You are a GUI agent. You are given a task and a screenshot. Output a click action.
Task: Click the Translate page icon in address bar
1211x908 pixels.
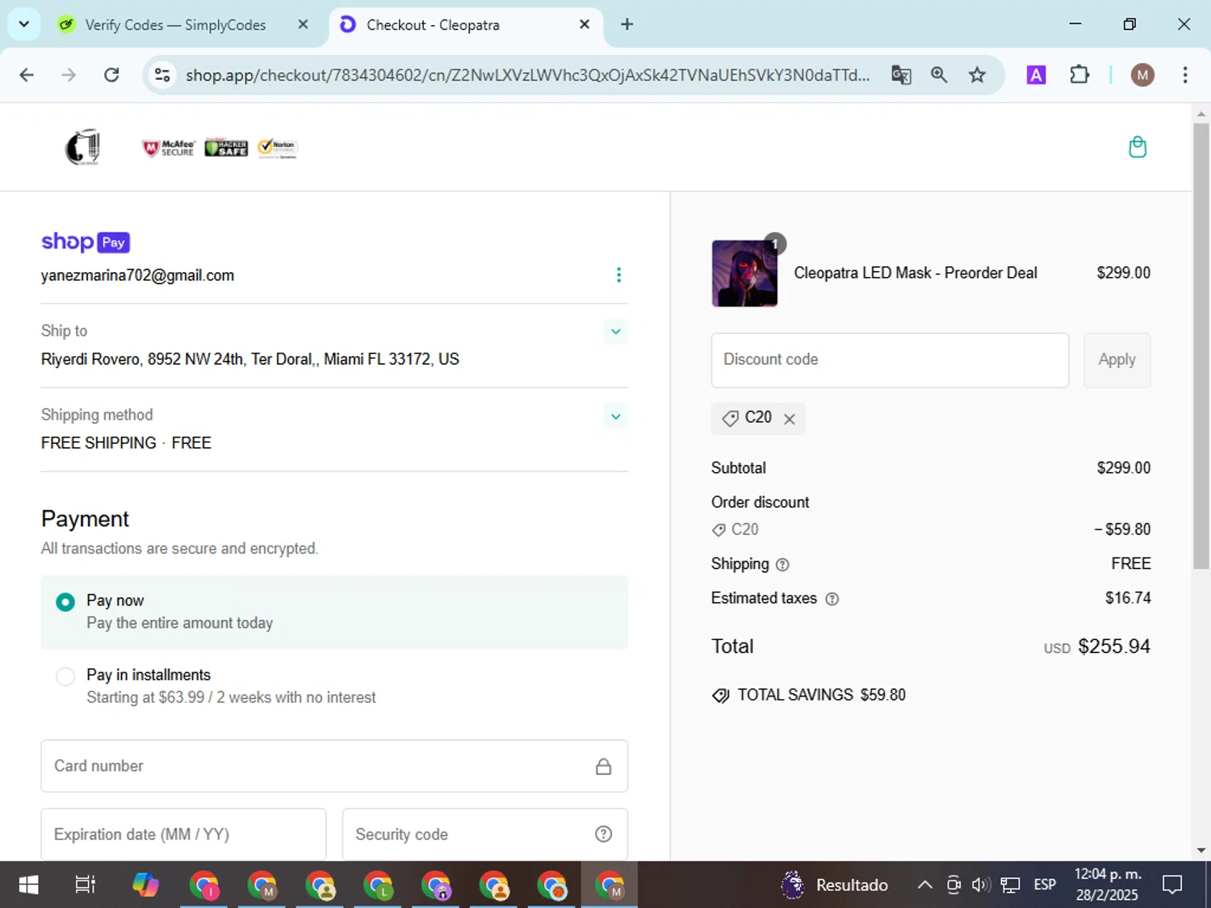click(901, 75)
